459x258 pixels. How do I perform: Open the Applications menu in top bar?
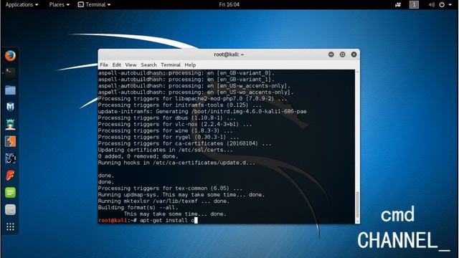coord(22,4)
